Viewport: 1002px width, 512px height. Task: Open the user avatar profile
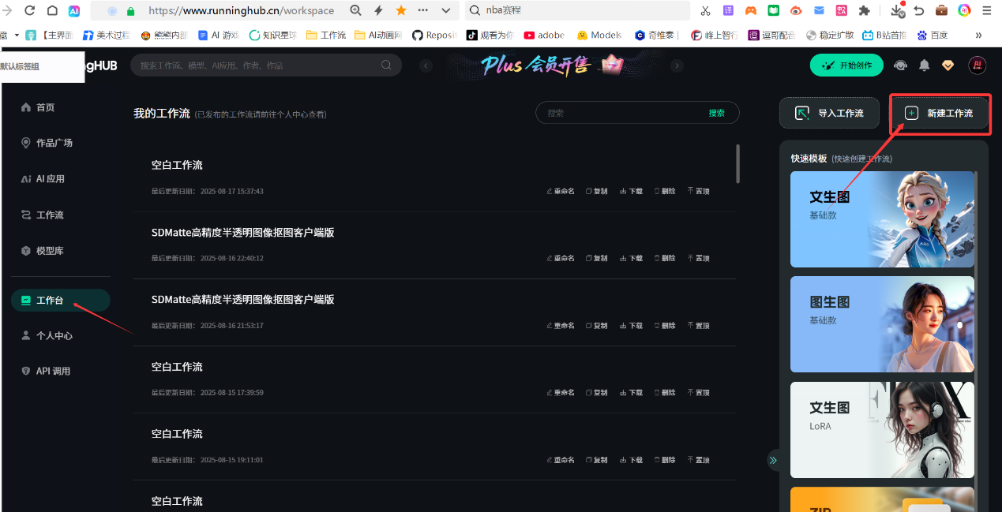coord(977,65)
